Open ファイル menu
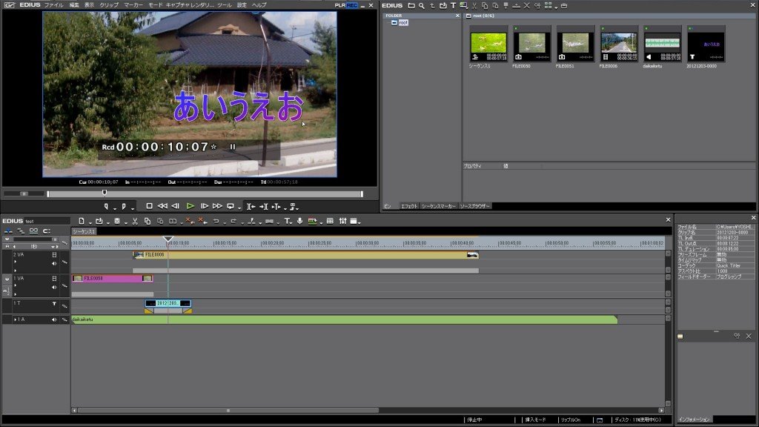The image size is (759, 427). (x=53, y=5)
